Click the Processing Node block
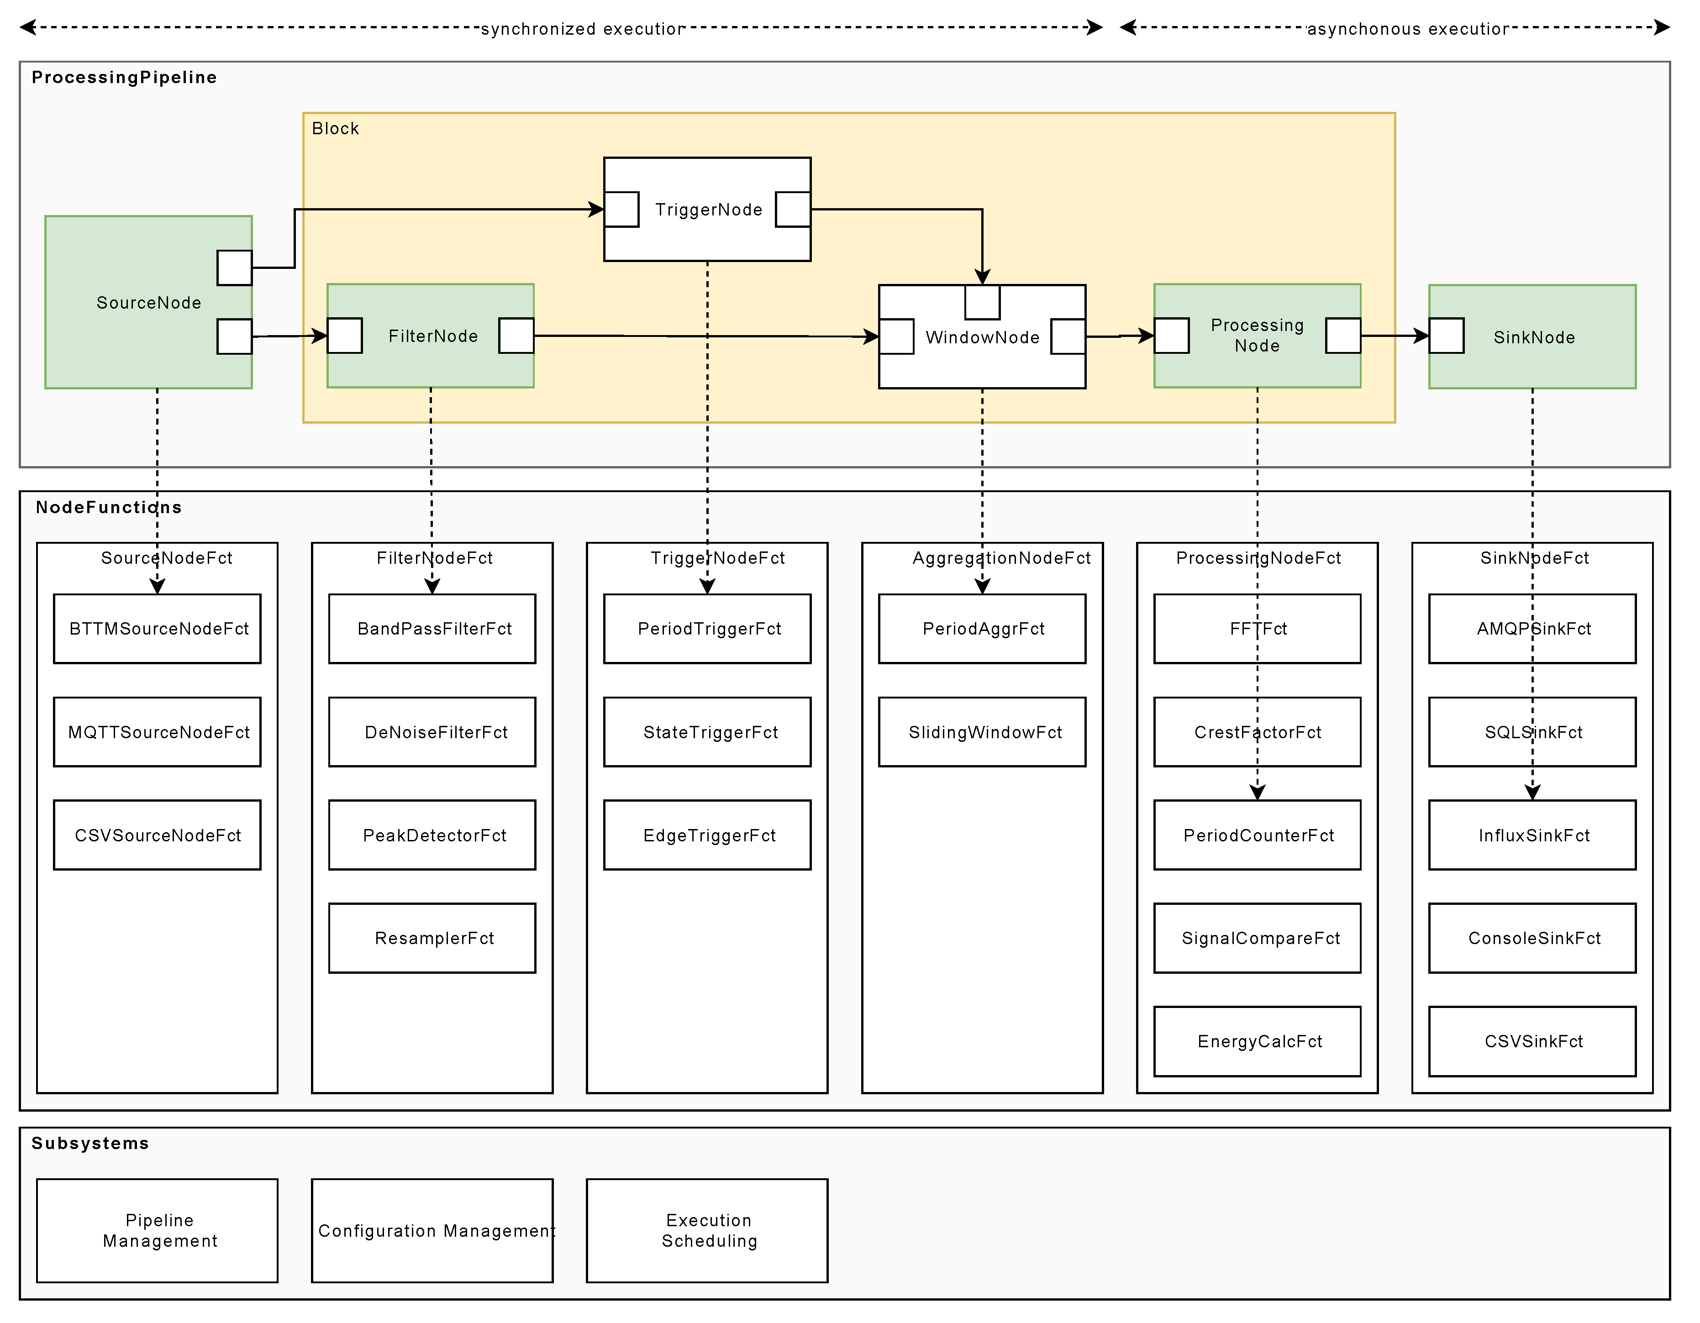The image size is (1700, 1323). tap(1257, 336)
